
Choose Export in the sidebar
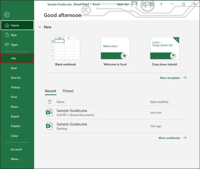[x=17, y=117]
